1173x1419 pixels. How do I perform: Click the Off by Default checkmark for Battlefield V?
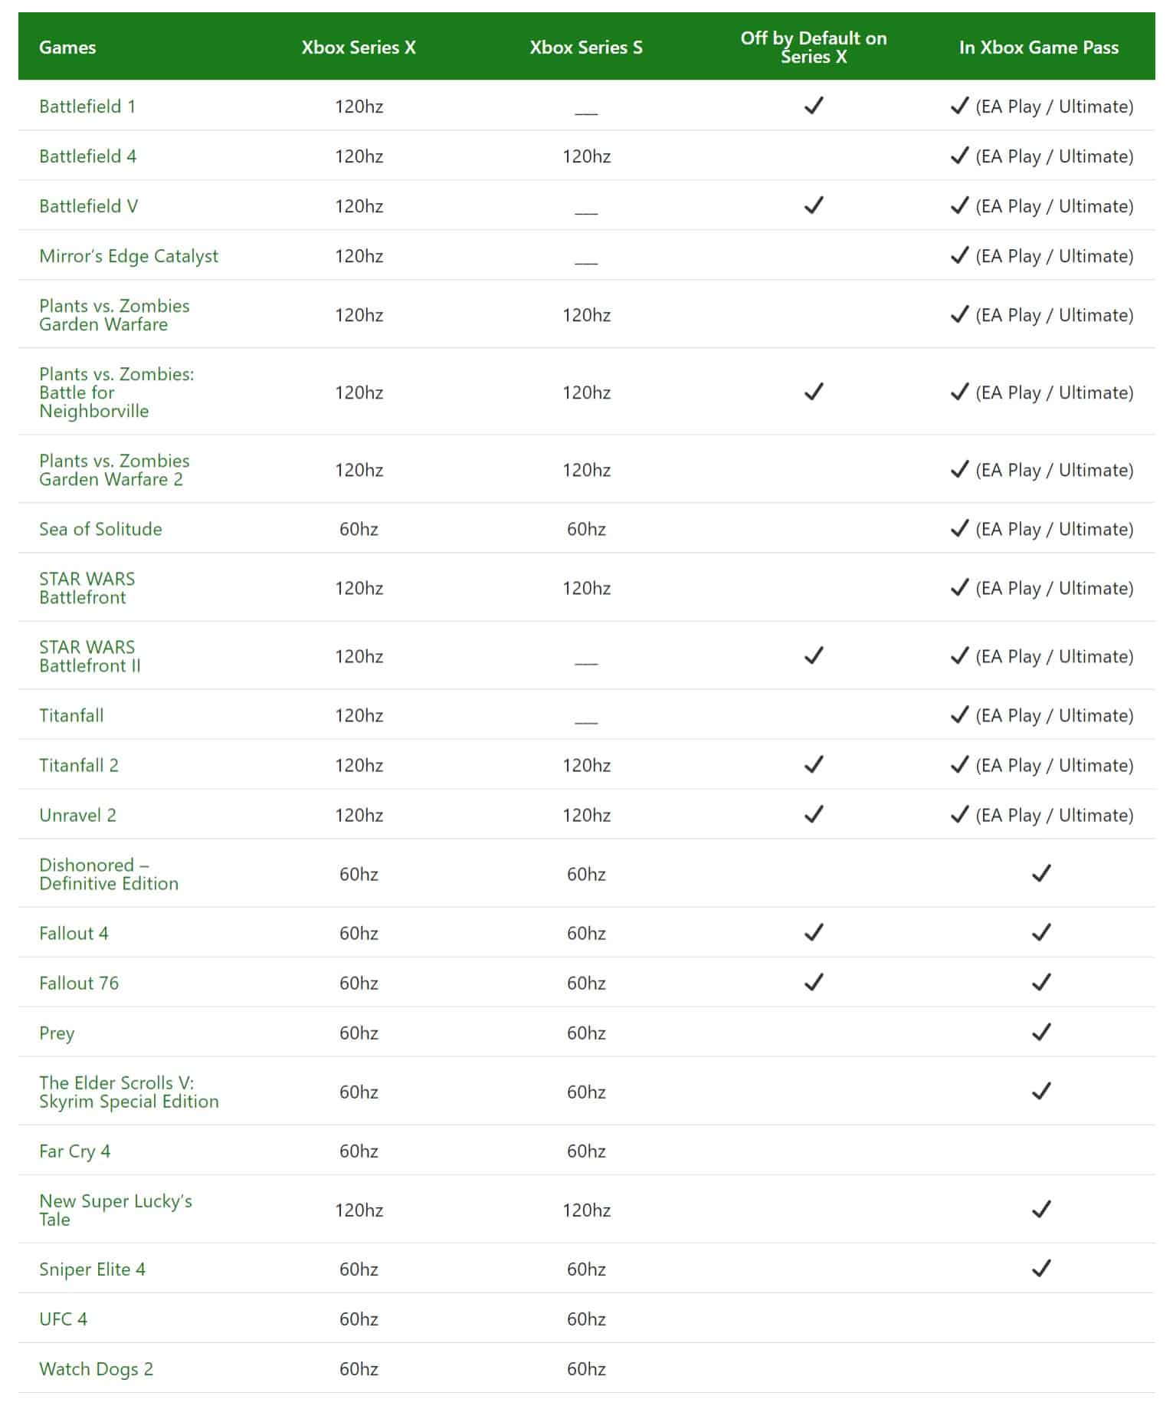[x=814, y=205]
